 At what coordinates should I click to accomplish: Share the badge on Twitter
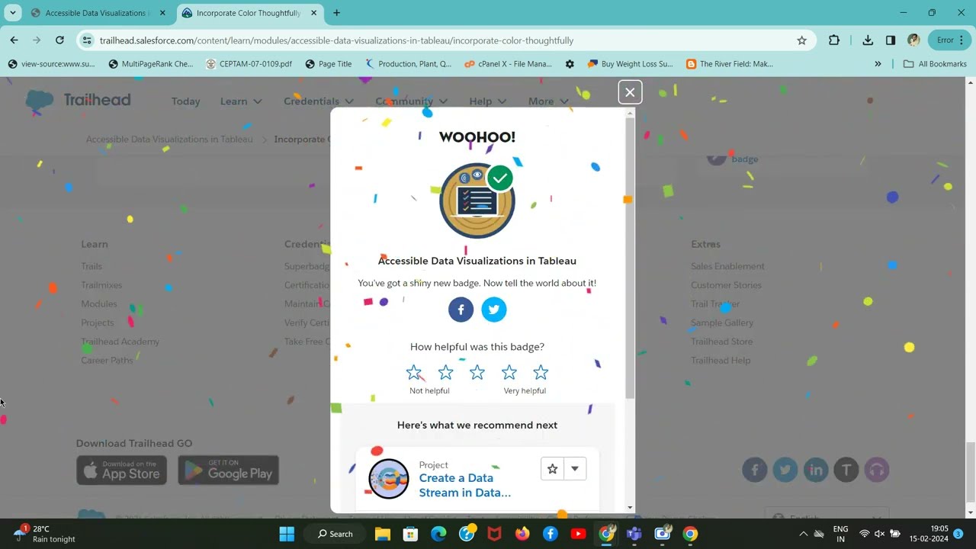coord(494,310)
